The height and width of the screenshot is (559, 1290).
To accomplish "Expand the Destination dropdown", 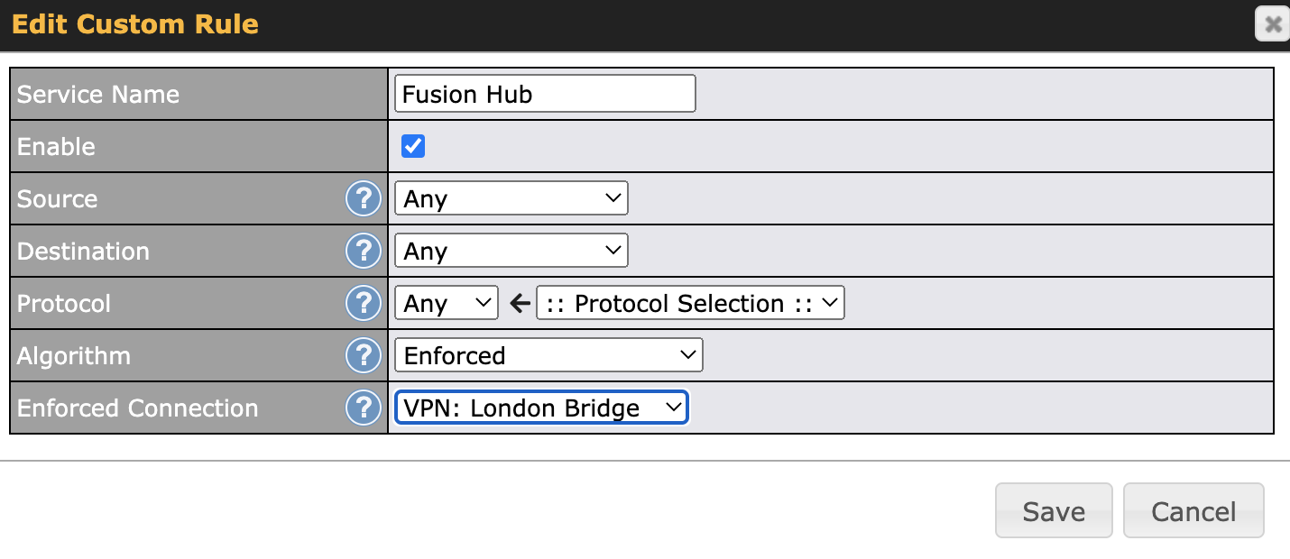I will (x=511, y=252).
